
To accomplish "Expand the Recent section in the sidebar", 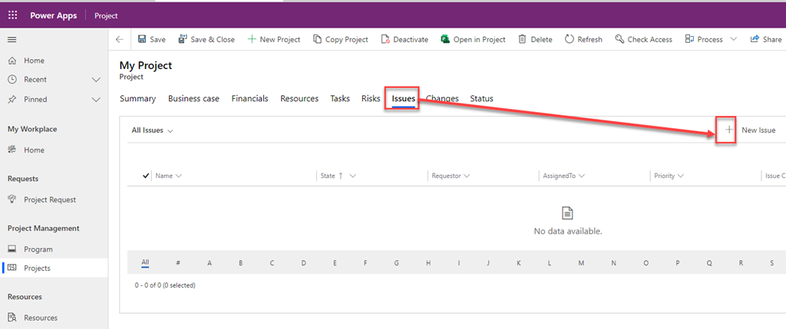I will pos(96,80).
